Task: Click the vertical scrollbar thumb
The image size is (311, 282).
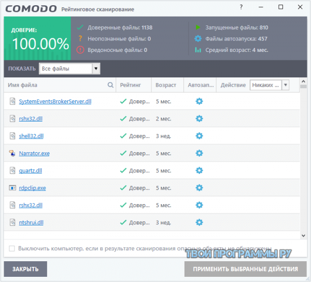Action: point(303,86)
